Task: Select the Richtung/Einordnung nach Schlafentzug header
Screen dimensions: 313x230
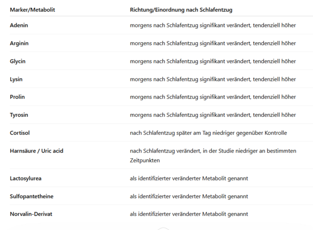Action: point(181,10)
